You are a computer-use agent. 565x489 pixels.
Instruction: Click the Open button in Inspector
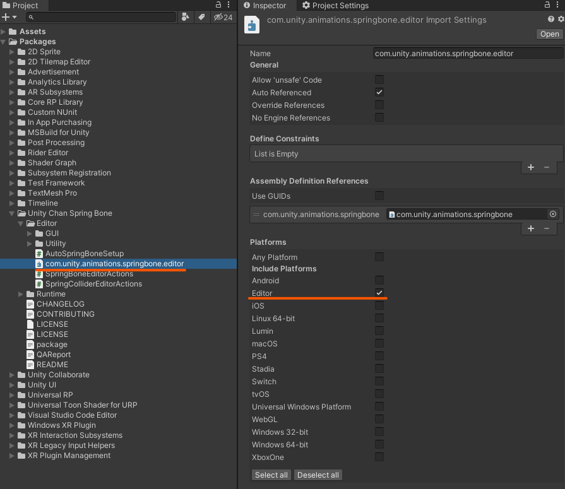[549, 34]
